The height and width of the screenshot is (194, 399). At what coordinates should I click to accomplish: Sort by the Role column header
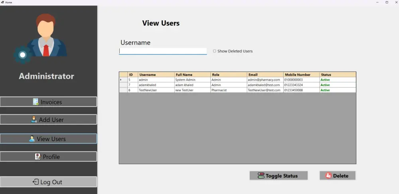coord(229,75)
